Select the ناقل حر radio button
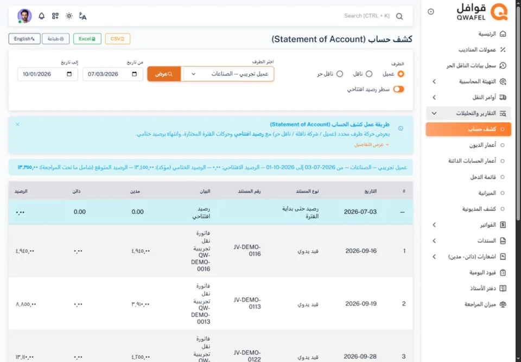The image size is (521, 362). pos(340,74)
